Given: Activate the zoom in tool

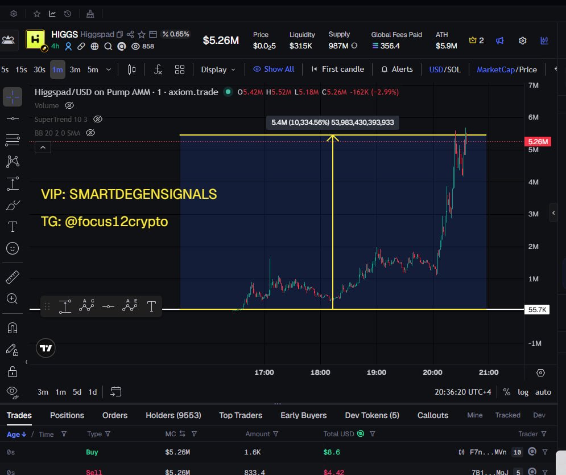Looking at the screenshot, I should click(12, 298).
